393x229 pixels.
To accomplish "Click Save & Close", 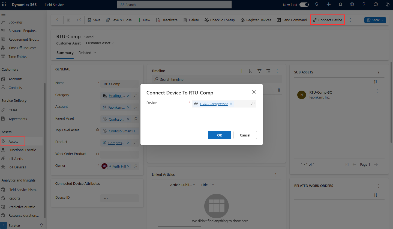I will click(x=119, y=20).
